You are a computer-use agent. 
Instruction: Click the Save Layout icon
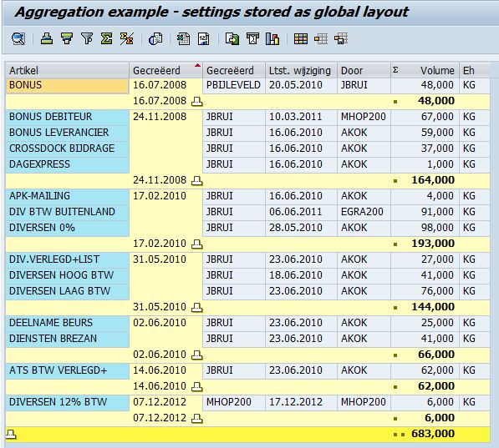click(x=341, y=39)
